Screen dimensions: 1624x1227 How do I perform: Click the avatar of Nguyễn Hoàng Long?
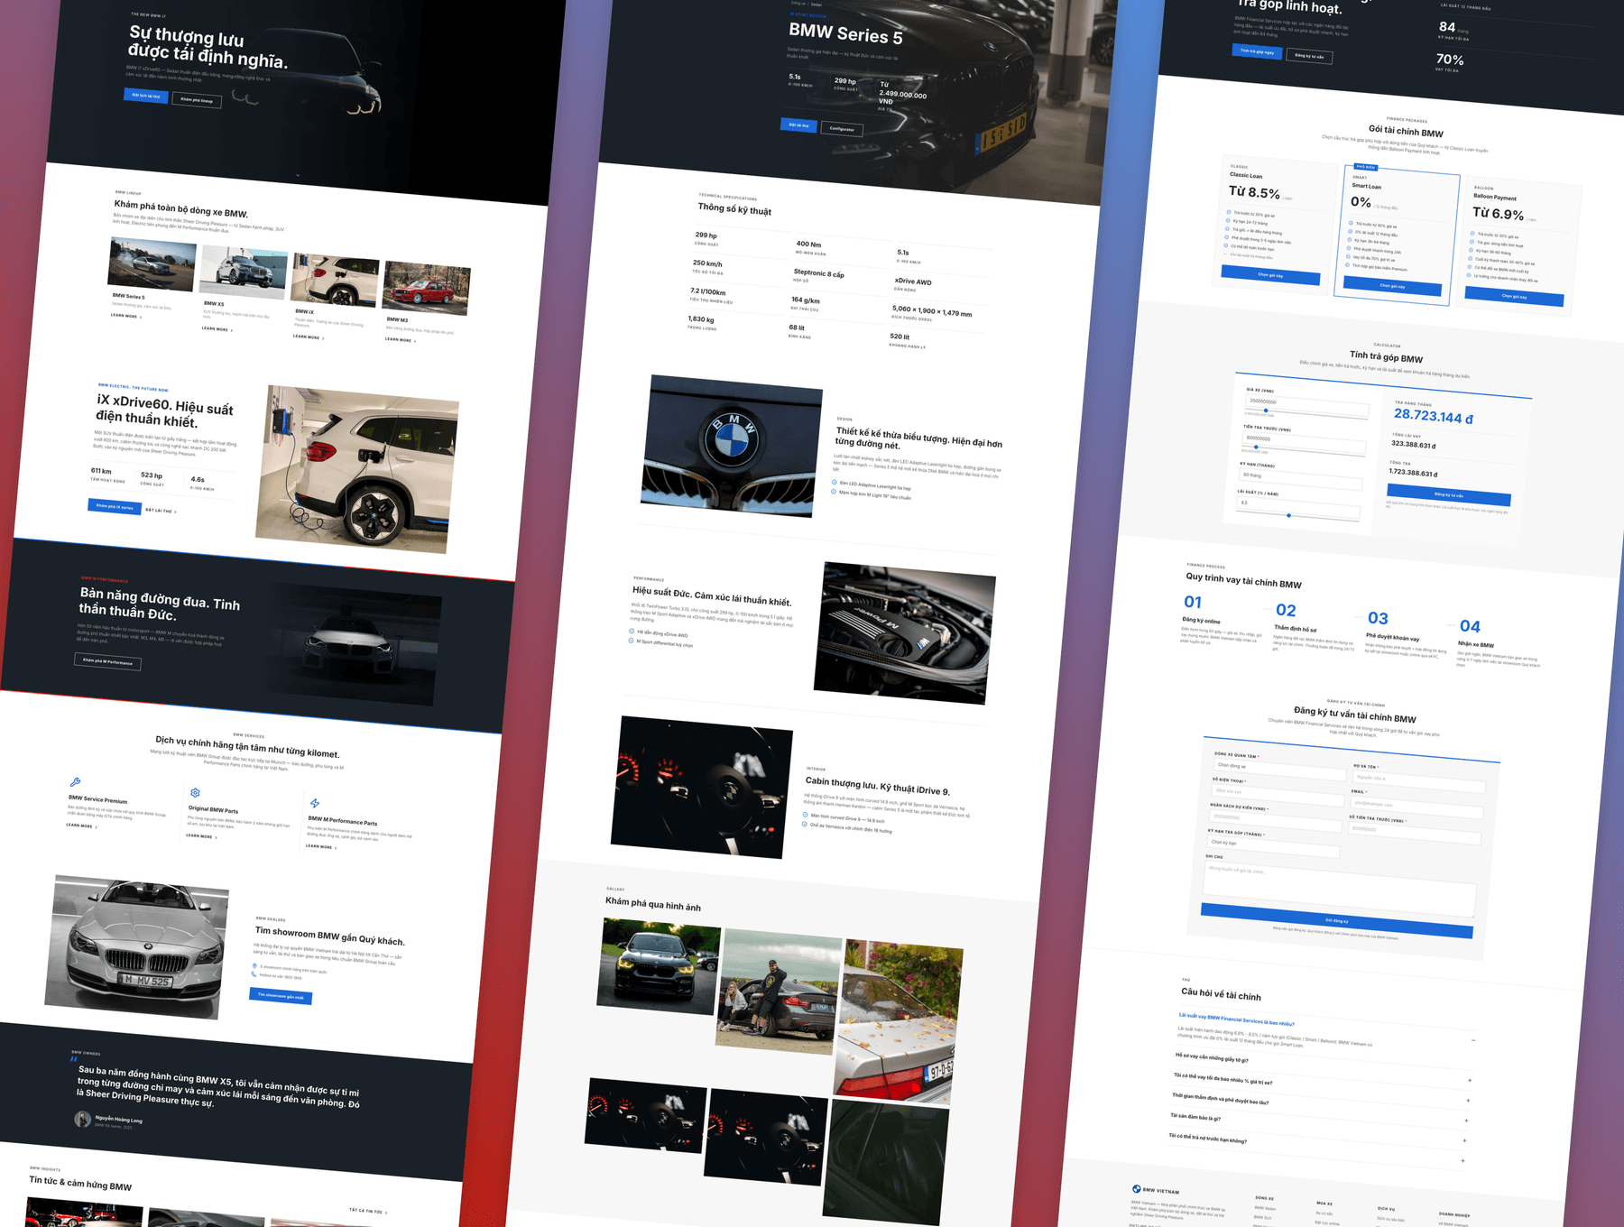click(x=82, y=1120)
